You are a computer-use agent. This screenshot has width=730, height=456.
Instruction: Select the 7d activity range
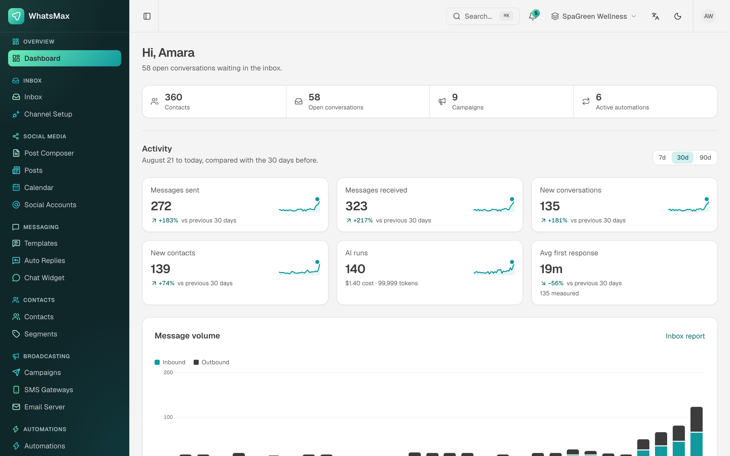[662, 157]
